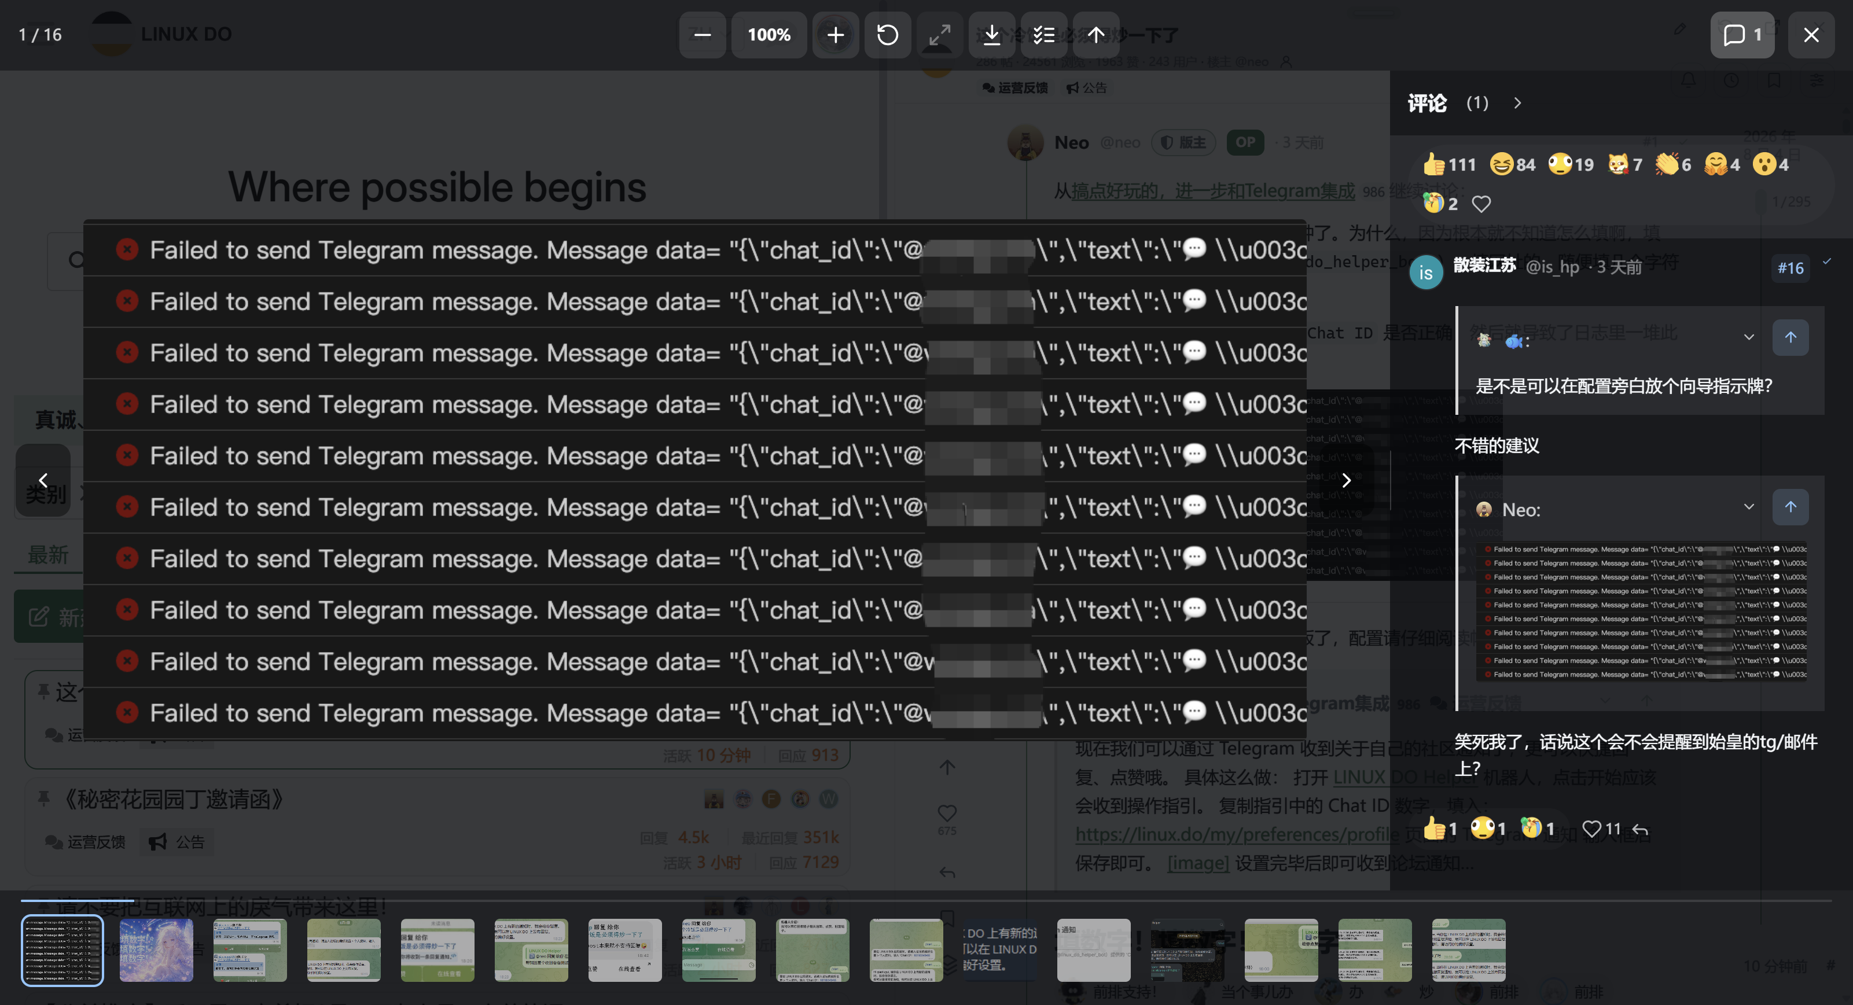This screenshot has width=1853, height=1005.
Task: Open the thirteenth dark terminal thumbnail
Action: click(1187, 949)
